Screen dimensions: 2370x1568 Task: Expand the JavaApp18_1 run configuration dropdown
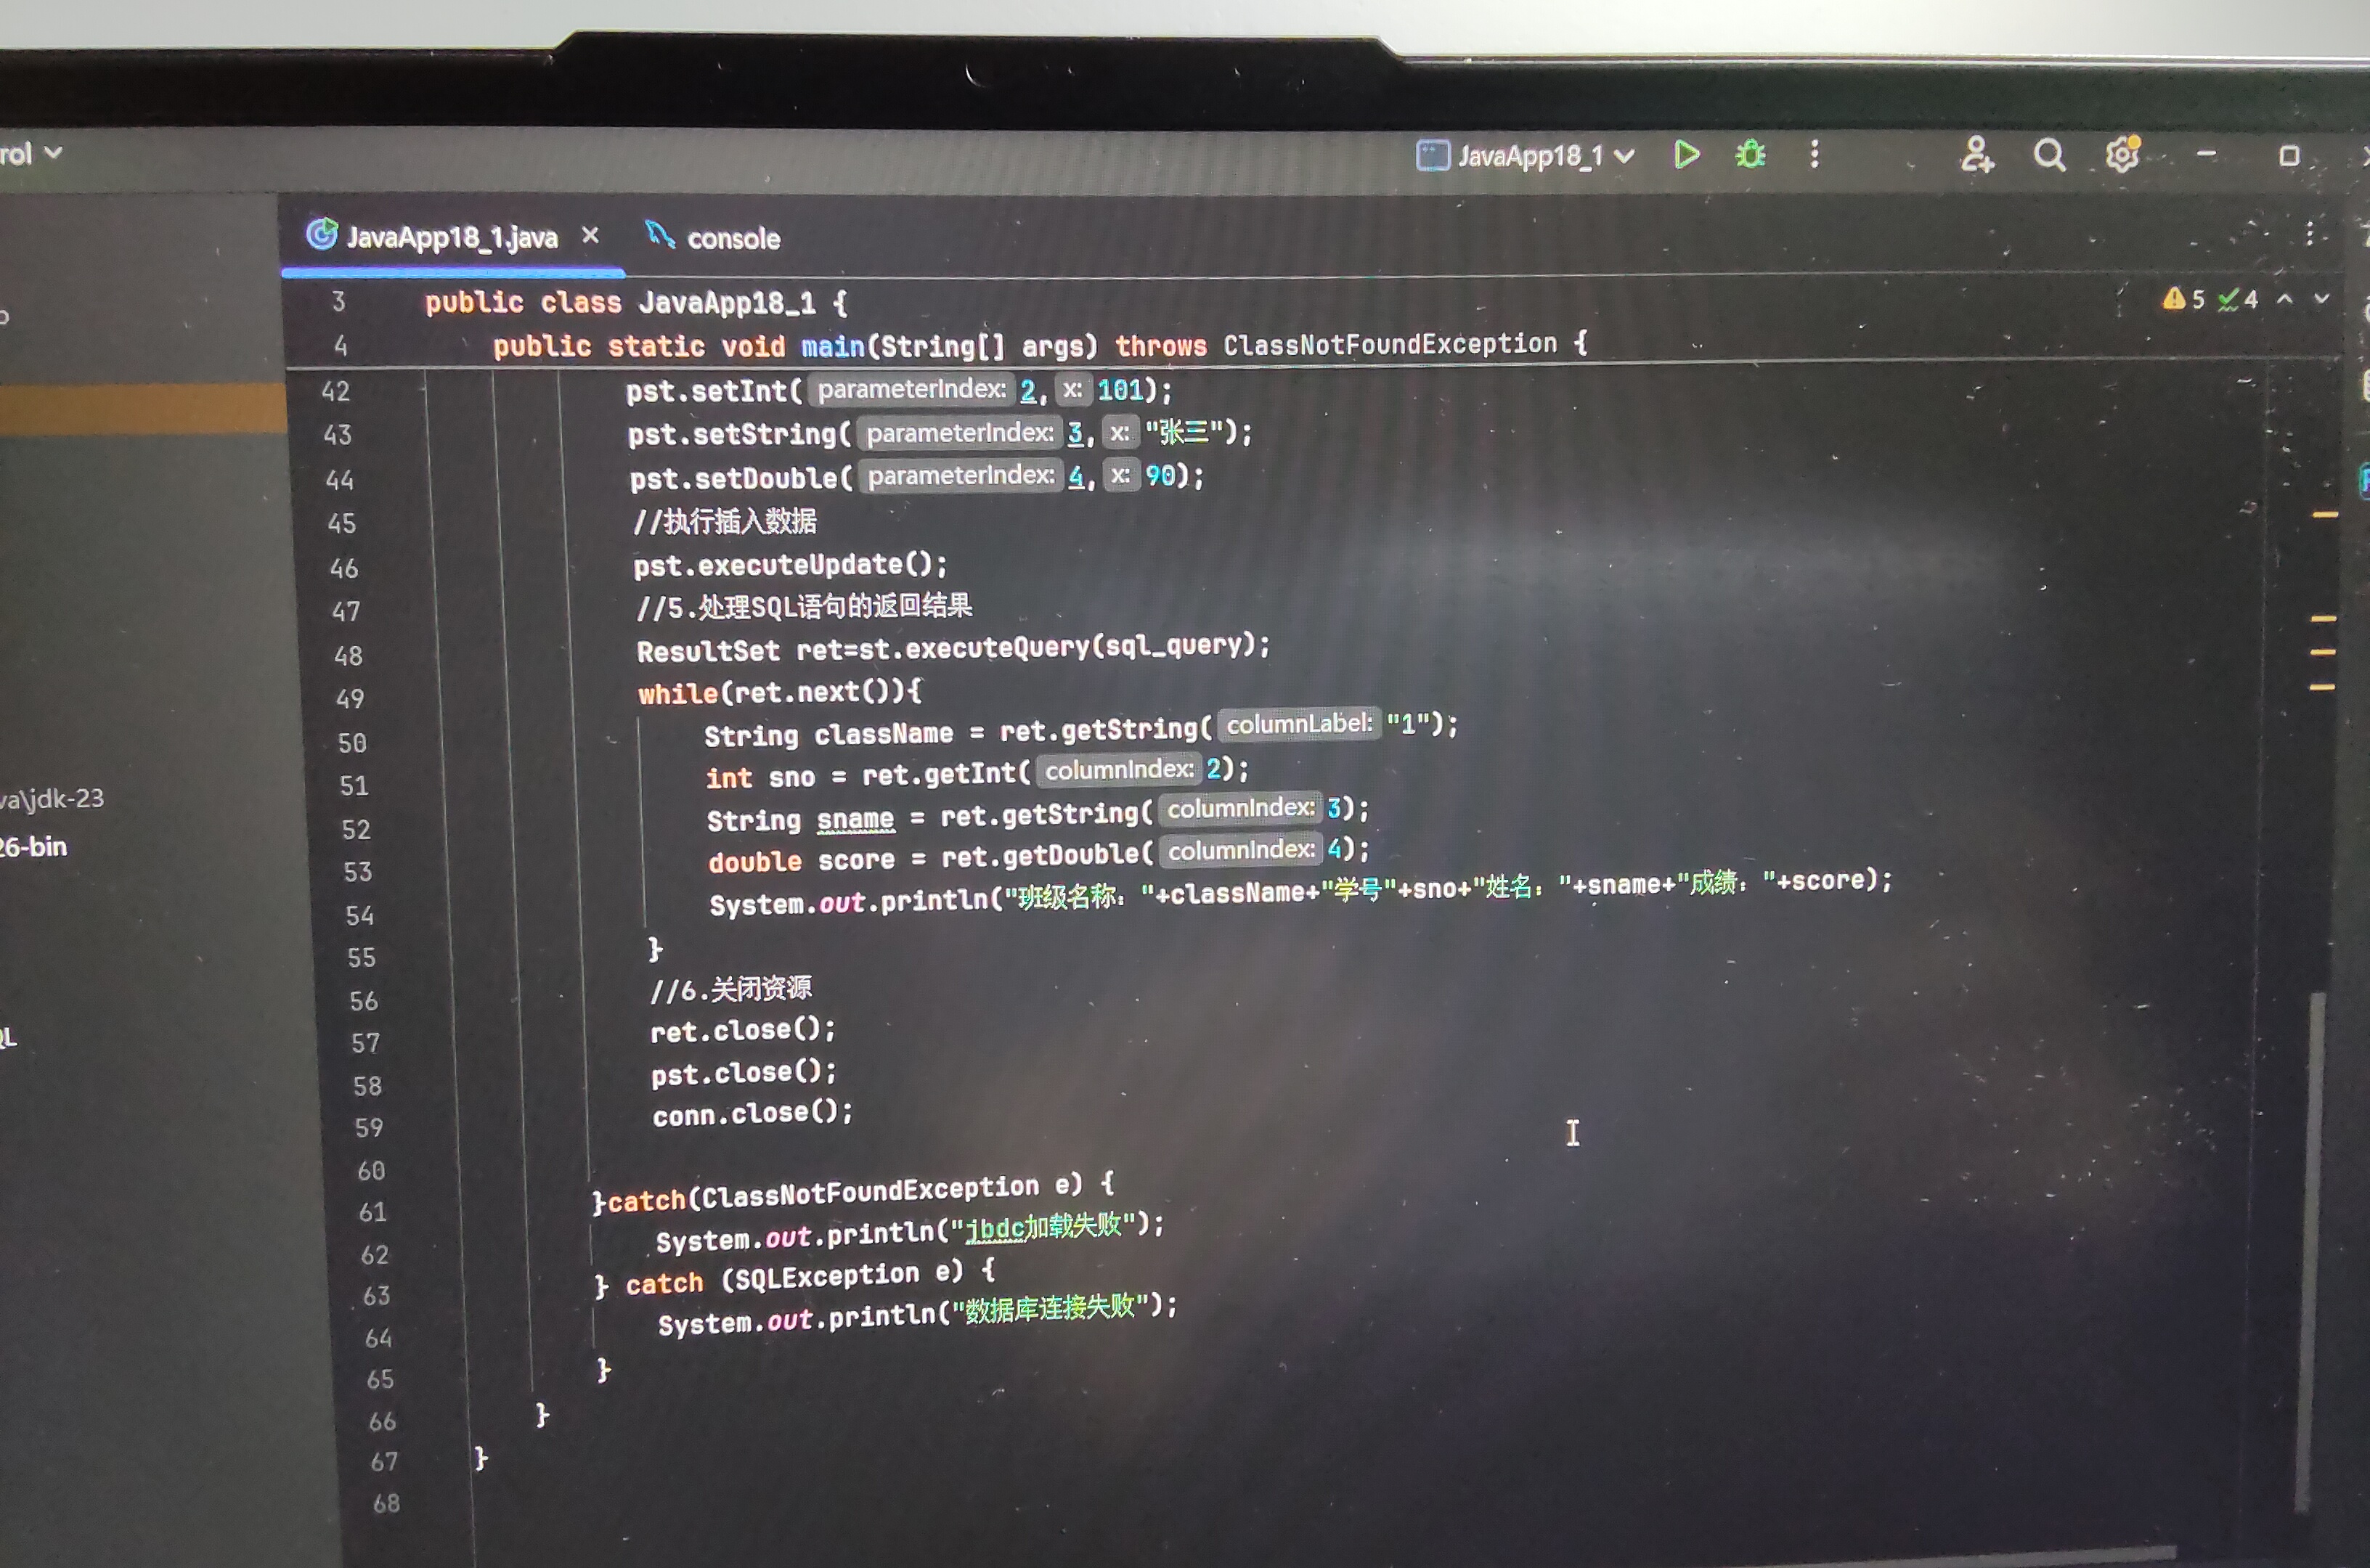pyautogui.click(x=1625, y=156)
